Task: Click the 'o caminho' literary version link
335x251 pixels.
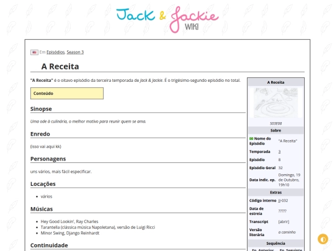Action: [287, 232]
